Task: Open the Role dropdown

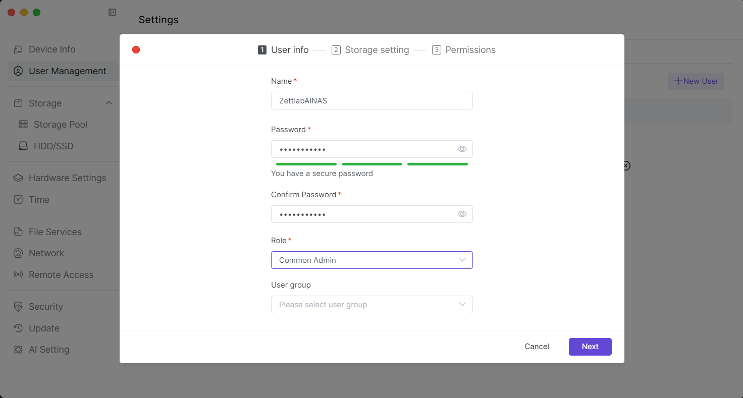Action: (371, 260)
